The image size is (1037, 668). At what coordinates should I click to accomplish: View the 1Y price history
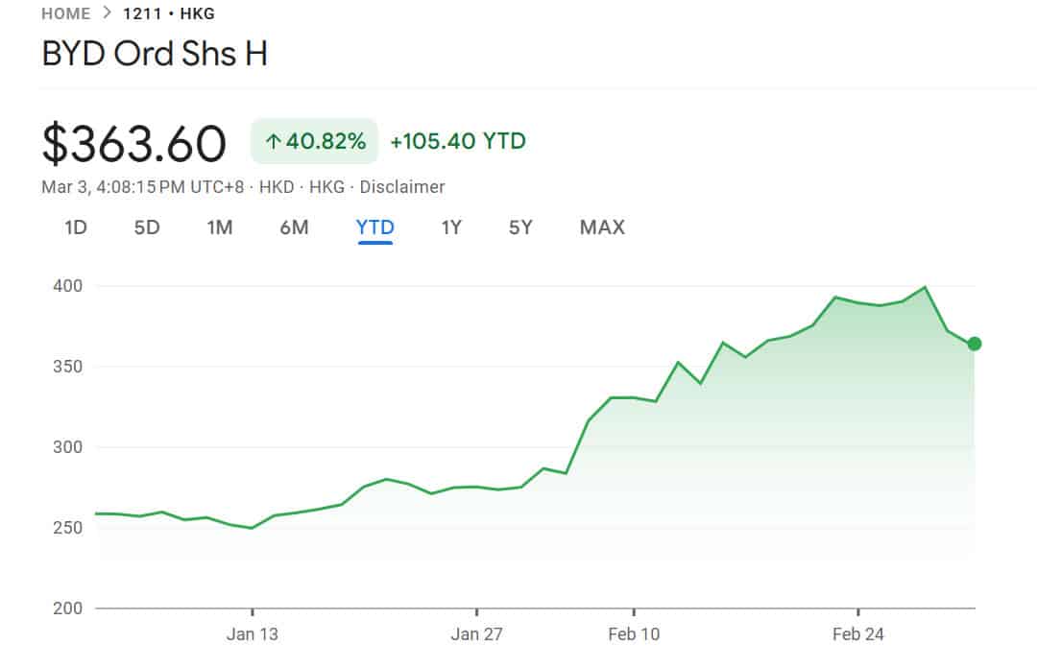451,227
